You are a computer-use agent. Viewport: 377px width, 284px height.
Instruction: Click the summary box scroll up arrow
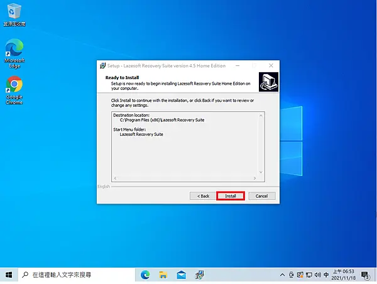261,116
